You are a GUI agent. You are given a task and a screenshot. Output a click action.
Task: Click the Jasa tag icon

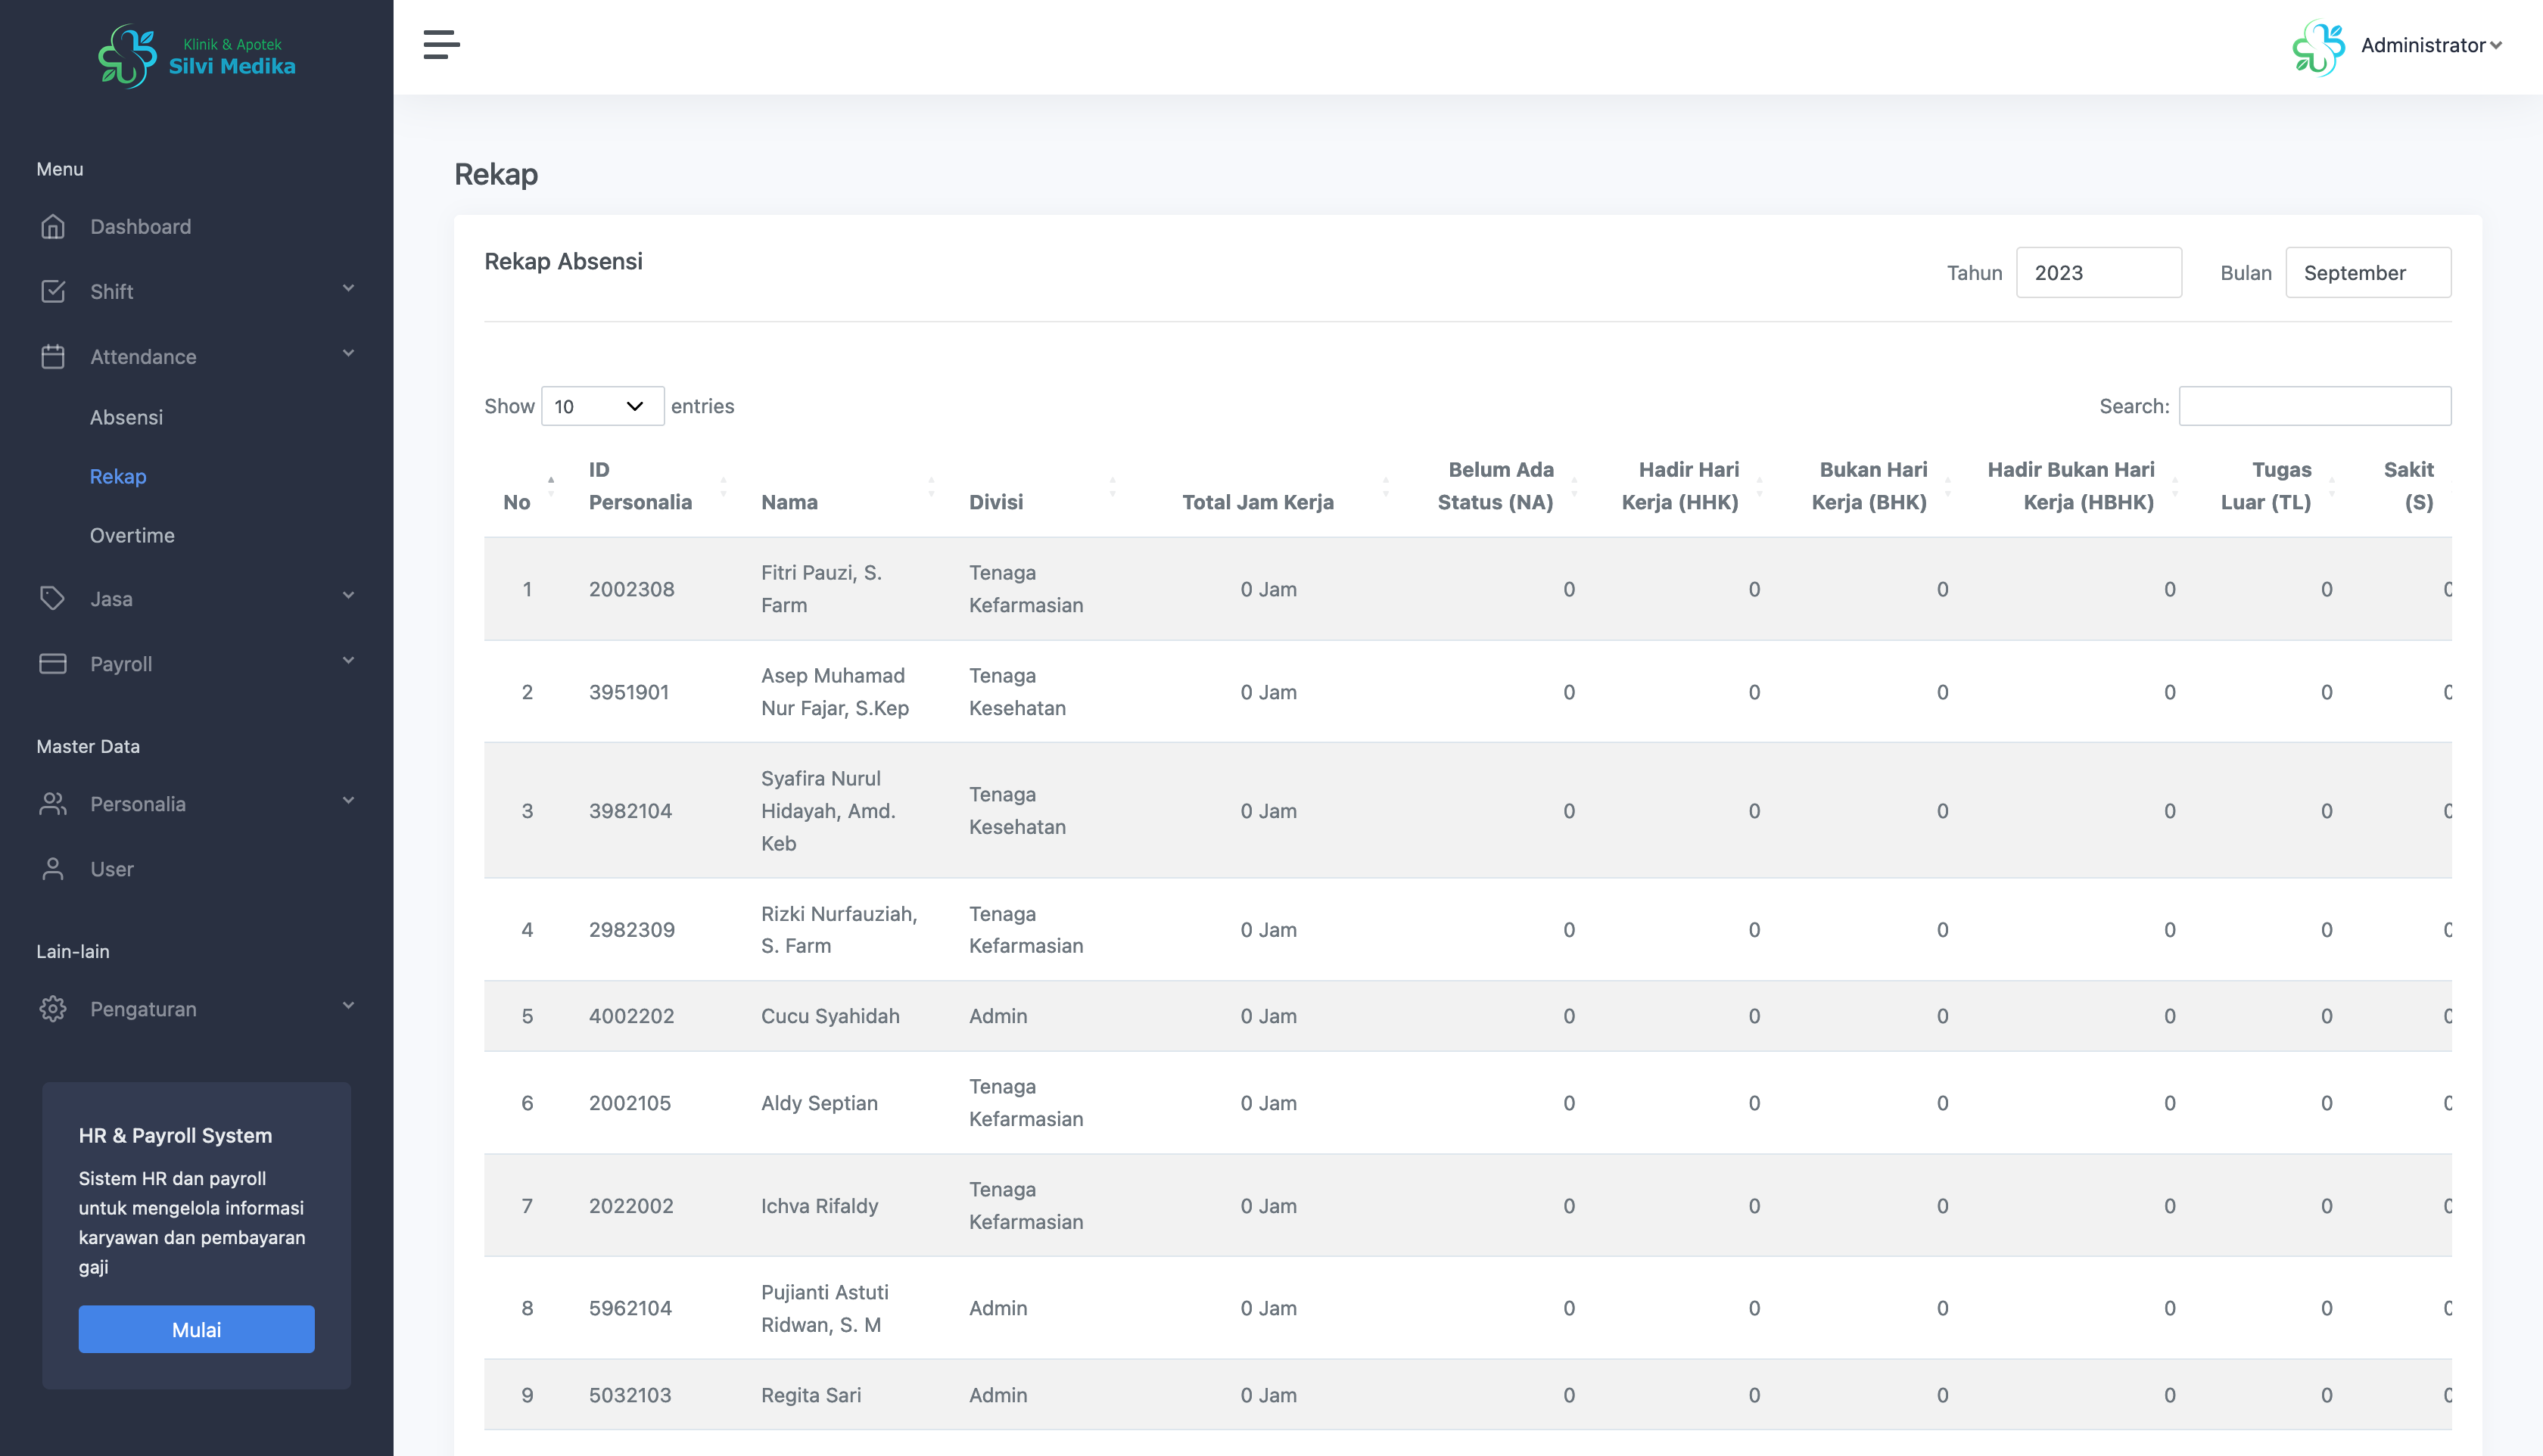coord(53,599)
